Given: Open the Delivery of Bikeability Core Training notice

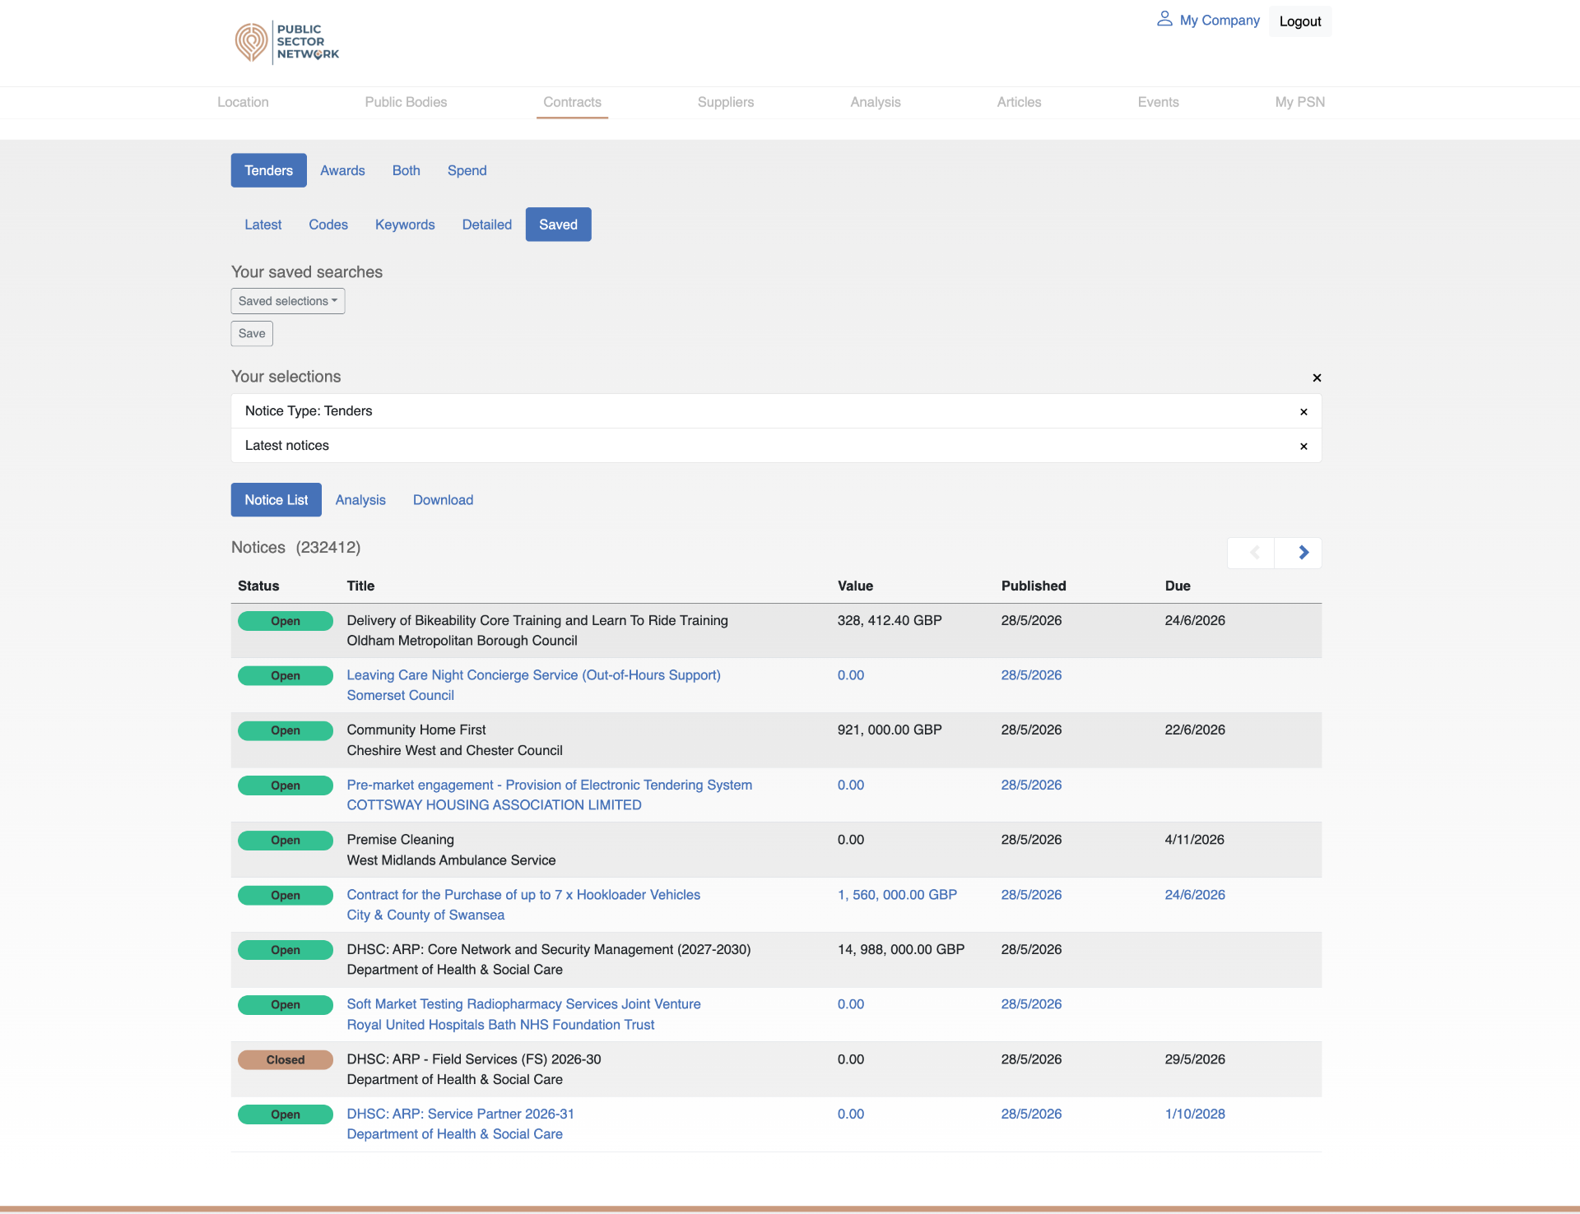Looking at the screenshot, I should click(x=537, y=621).
